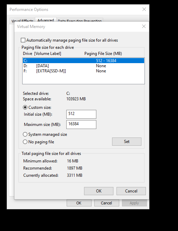Select the Advanced tab
This screenshot has width=178, height=231.
45,20
